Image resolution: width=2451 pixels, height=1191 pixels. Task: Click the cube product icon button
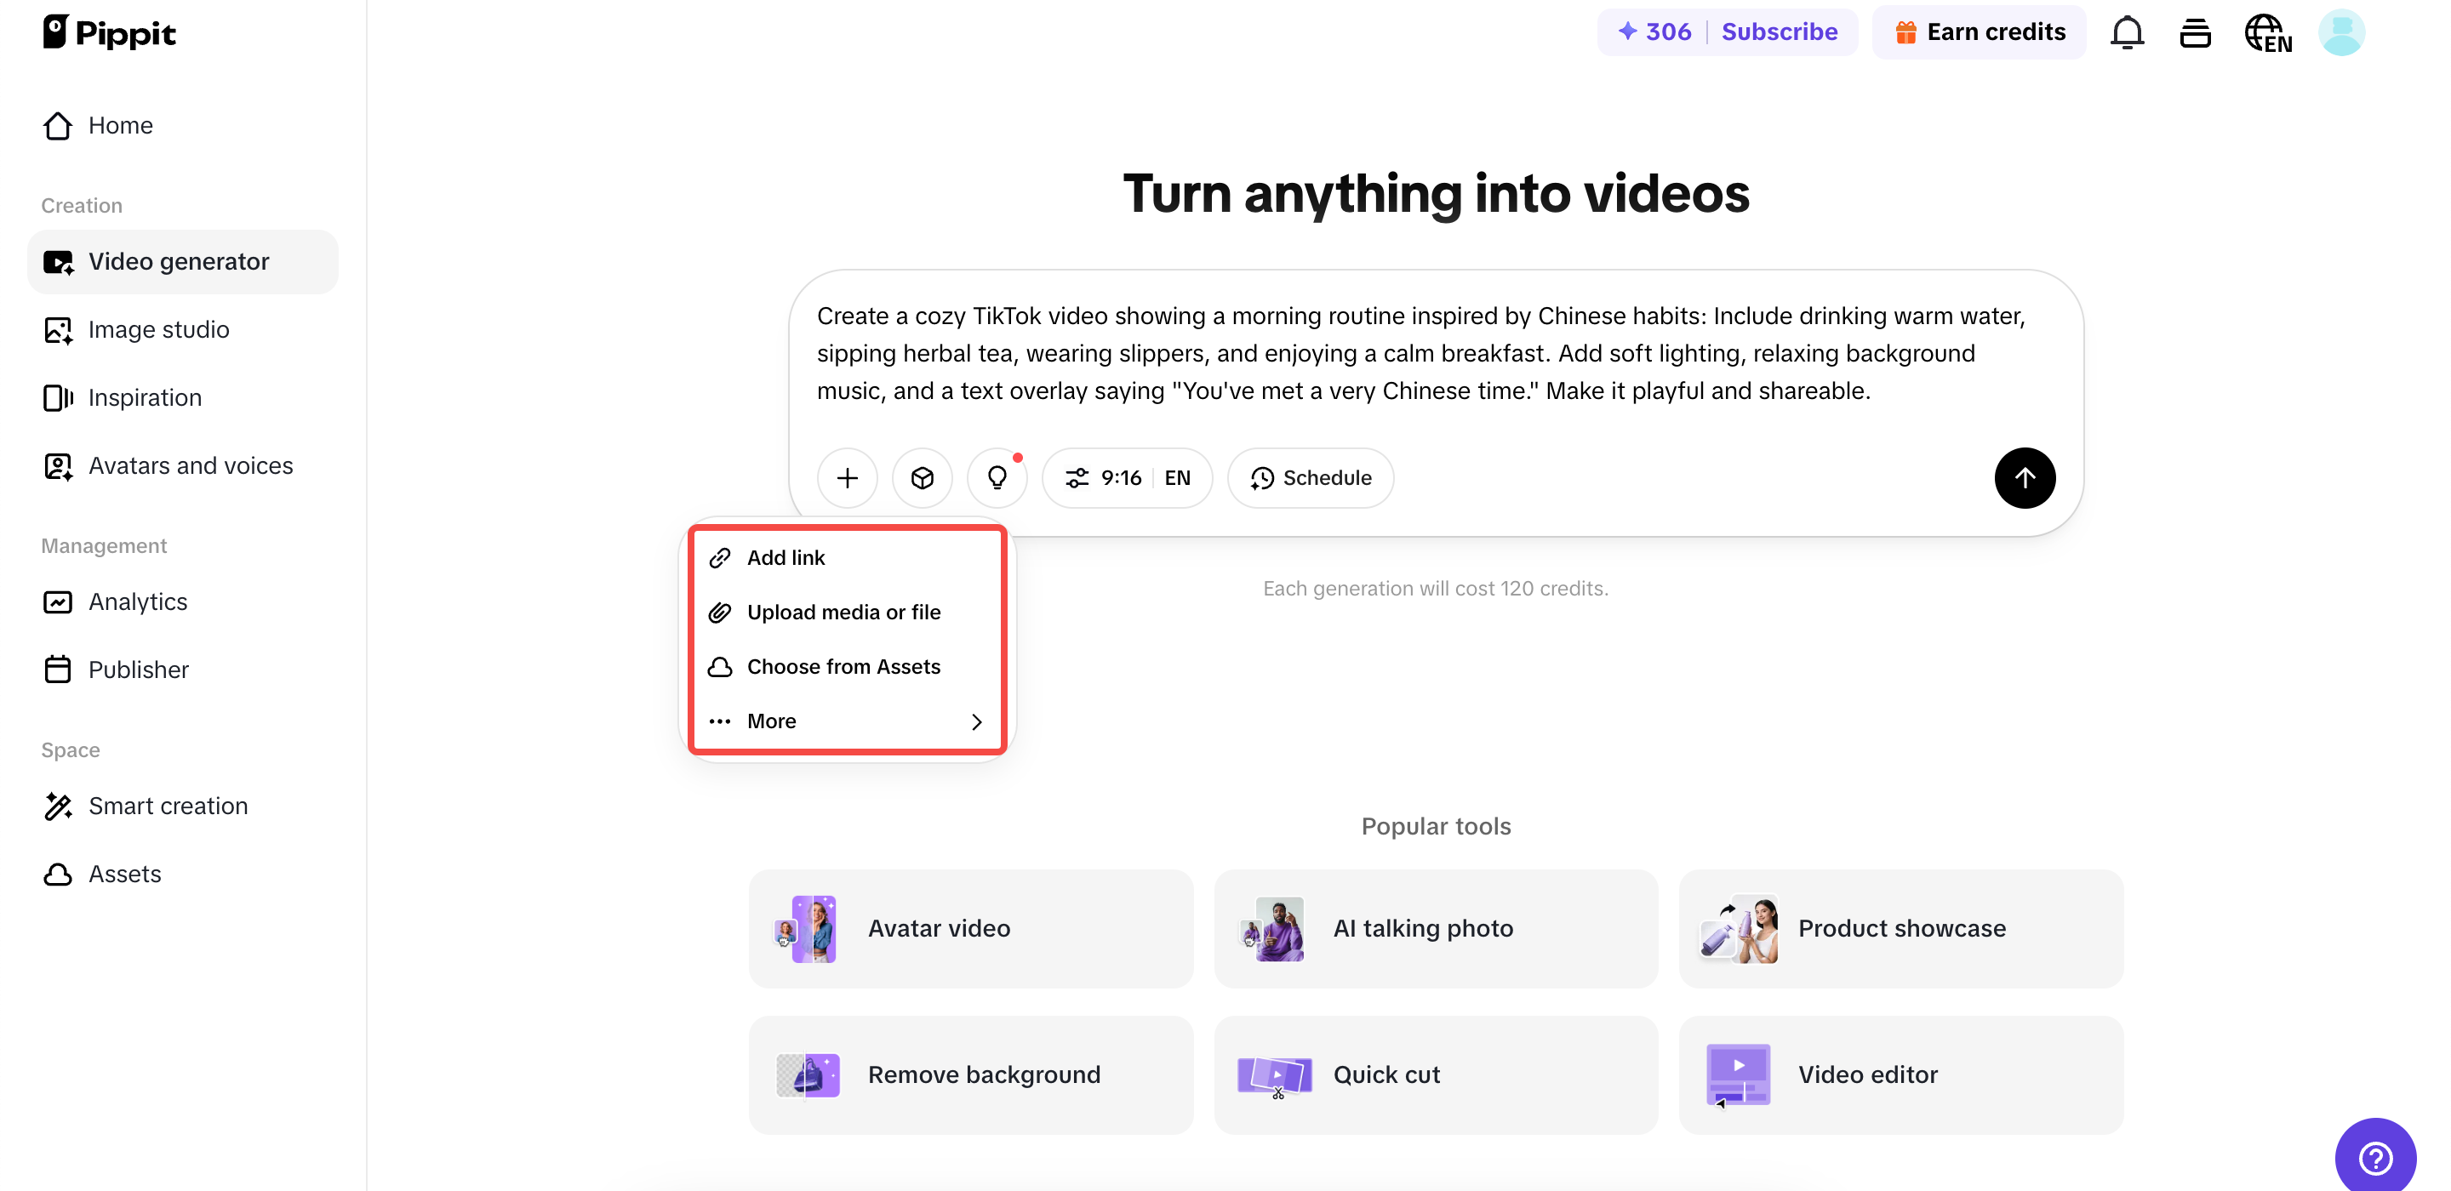pyautogui.click(x=922, y=477)
